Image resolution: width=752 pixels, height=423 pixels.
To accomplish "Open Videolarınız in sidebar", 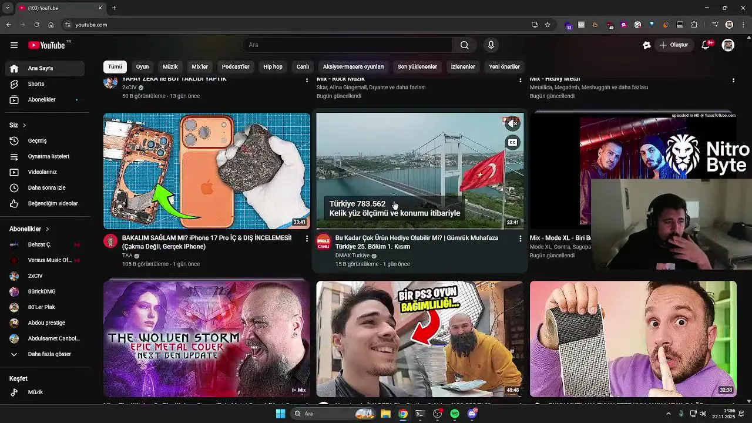I will click(x=45, y=172).
